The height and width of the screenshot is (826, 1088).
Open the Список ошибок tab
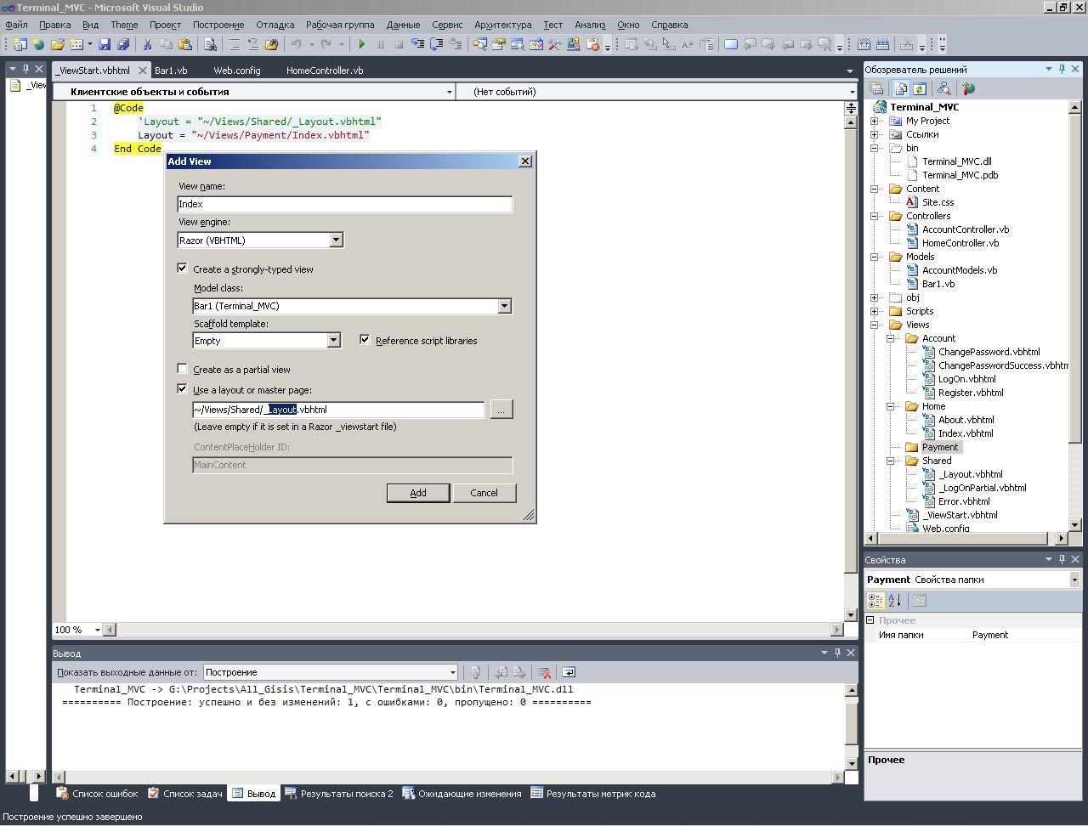pyautogui.click(x=97, y=794)
